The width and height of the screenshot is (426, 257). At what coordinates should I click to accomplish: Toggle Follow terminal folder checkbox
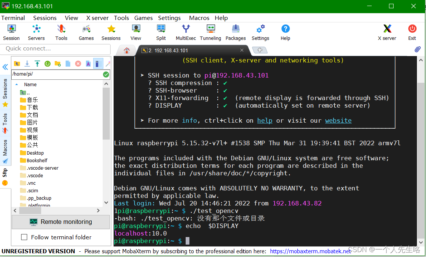[24, 237]
